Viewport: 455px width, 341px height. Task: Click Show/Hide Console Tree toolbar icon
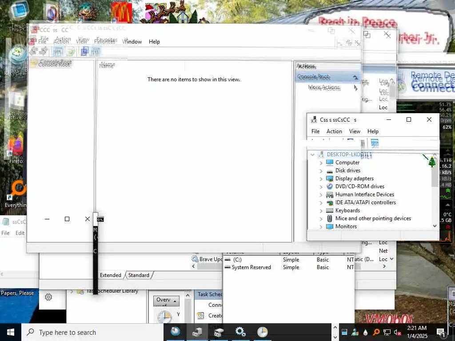click(57, 52)
